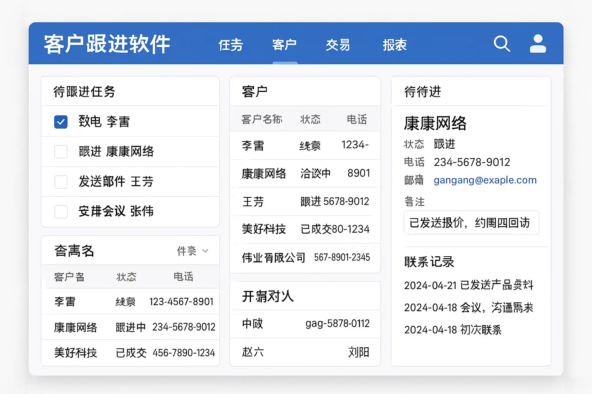Click the 2024-04-18 初次联系 record
Screen dimensions: 592x394
pos(452,330)
